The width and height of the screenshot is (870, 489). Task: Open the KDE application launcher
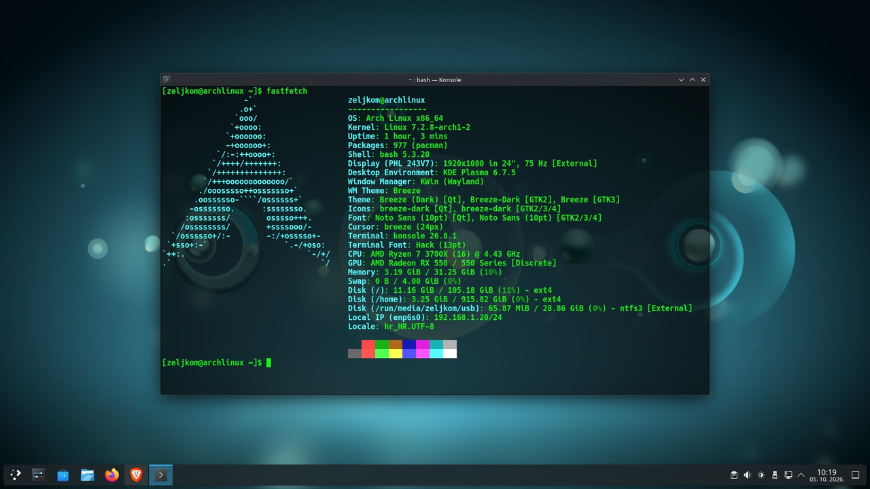tap(16, 475)
